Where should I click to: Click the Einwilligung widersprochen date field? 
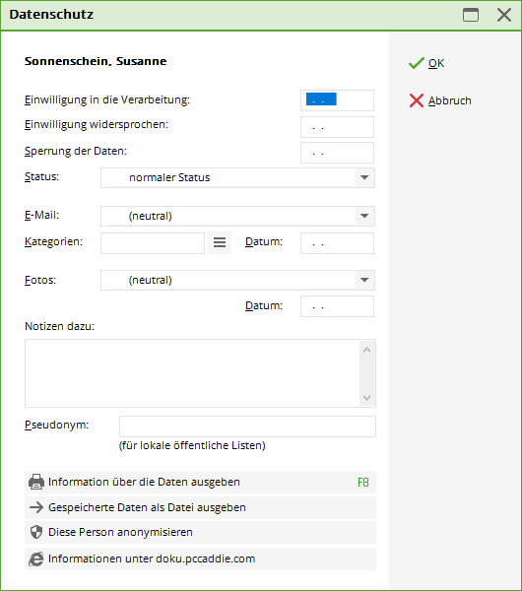point(337,127)
